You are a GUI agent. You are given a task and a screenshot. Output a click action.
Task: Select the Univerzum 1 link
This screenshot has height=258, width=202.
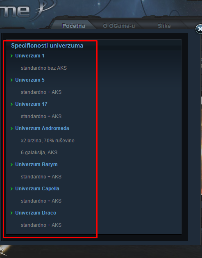pyautogui.click(x=30, y=56)
